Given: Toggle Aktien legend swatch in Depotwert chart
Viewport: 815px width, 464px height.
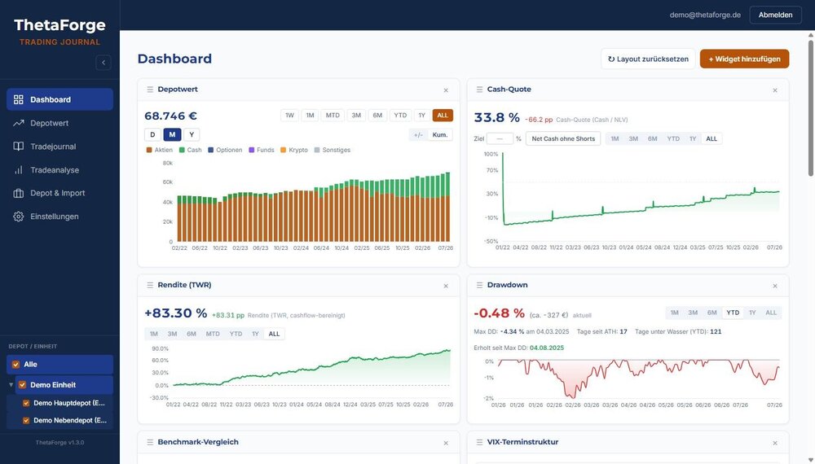Looking at the screenshot, I should point(149,150).
